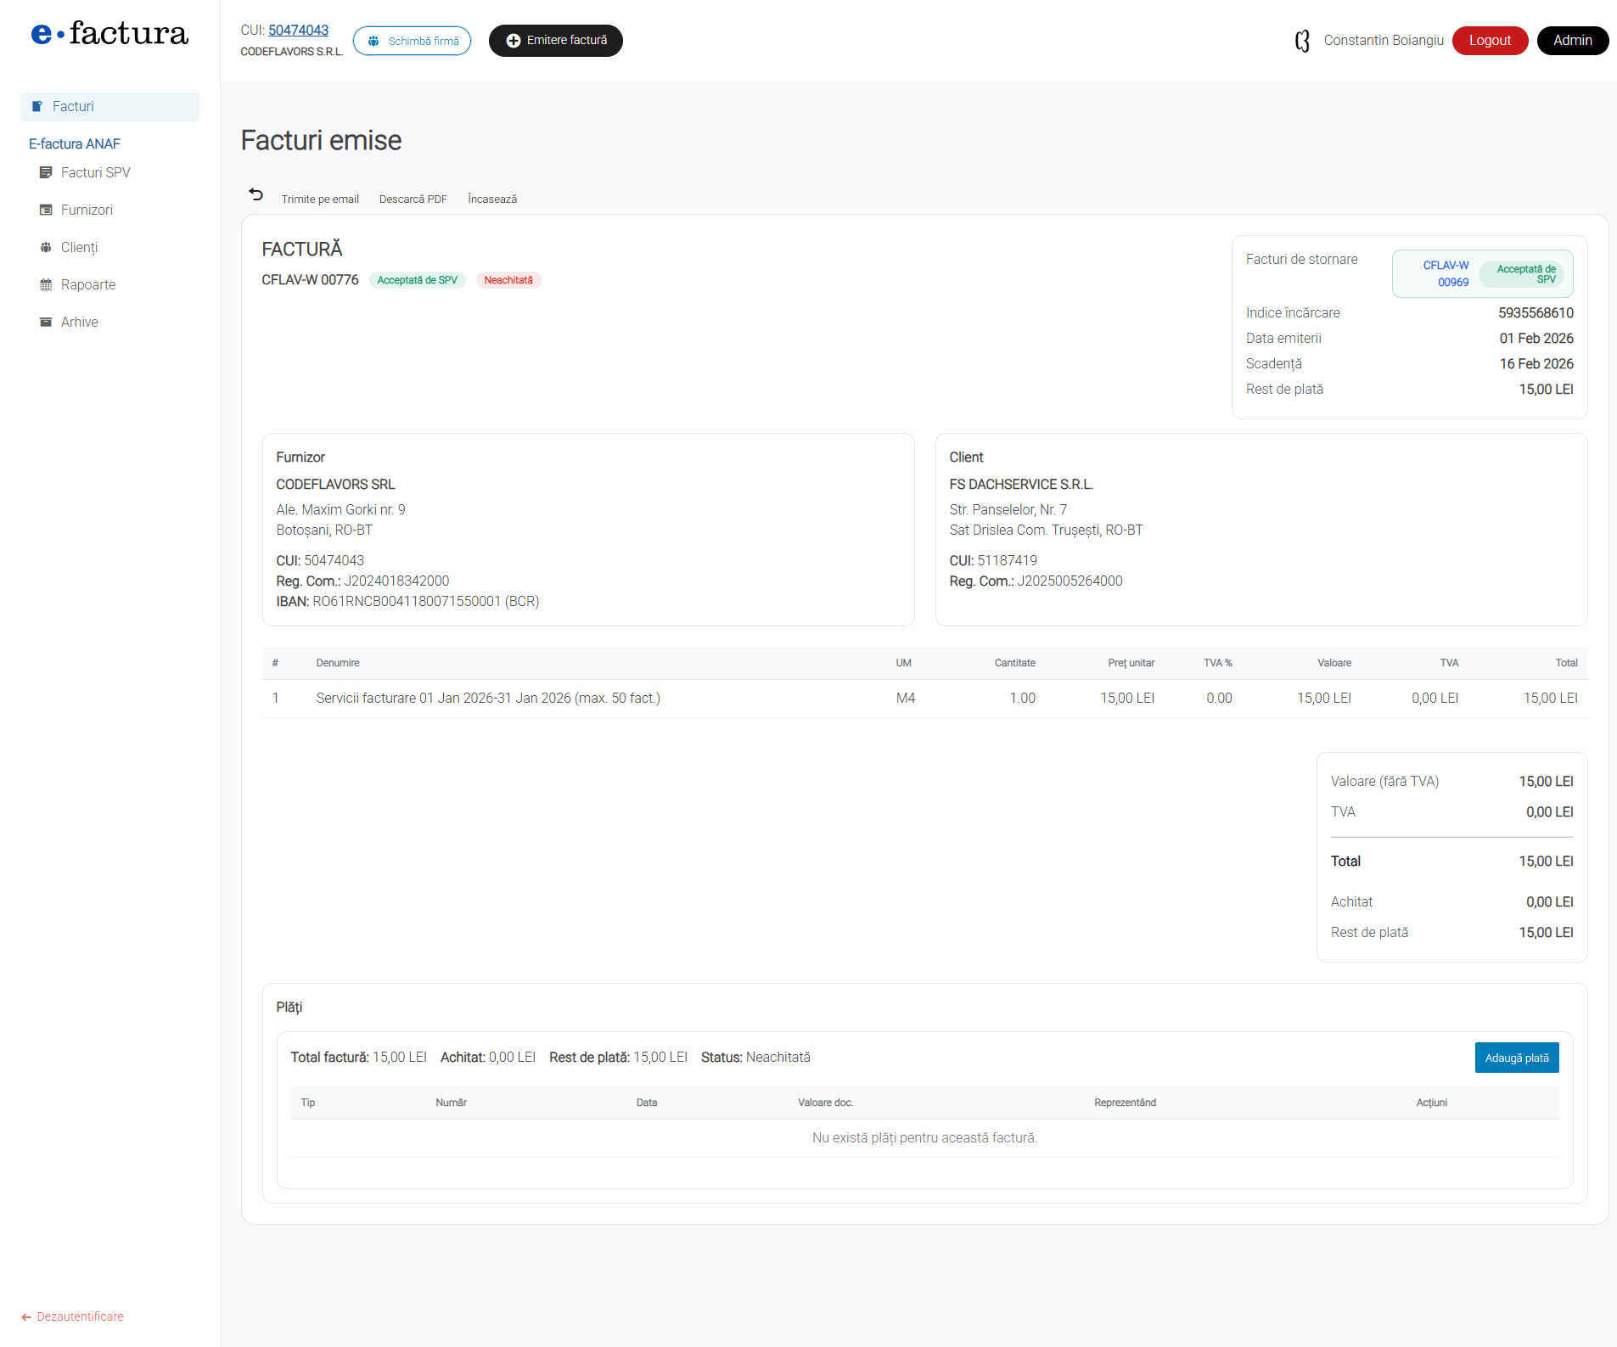Open CUI 50474043 link
1617x1347 pixels.
pyautogui.click(x=298, y=31)
